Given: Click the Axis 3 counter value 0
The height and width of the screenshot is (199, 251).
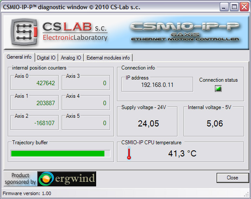Looking at the screenshot, I should [x=104, y=83].
